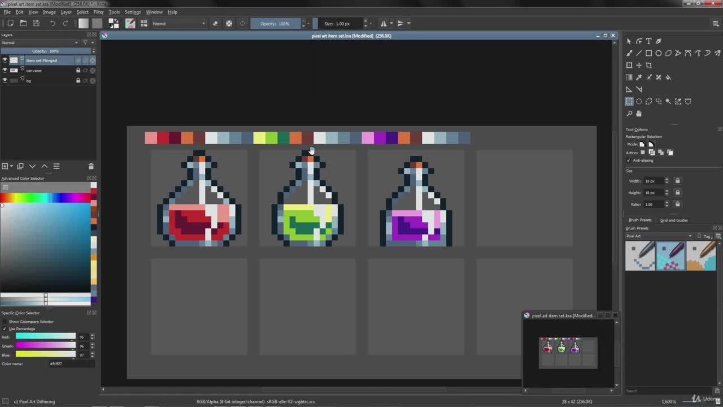The width and height of the screenshot is (723, 407).
Task: Toggle visibility of canvases layer
Action: 5,70
